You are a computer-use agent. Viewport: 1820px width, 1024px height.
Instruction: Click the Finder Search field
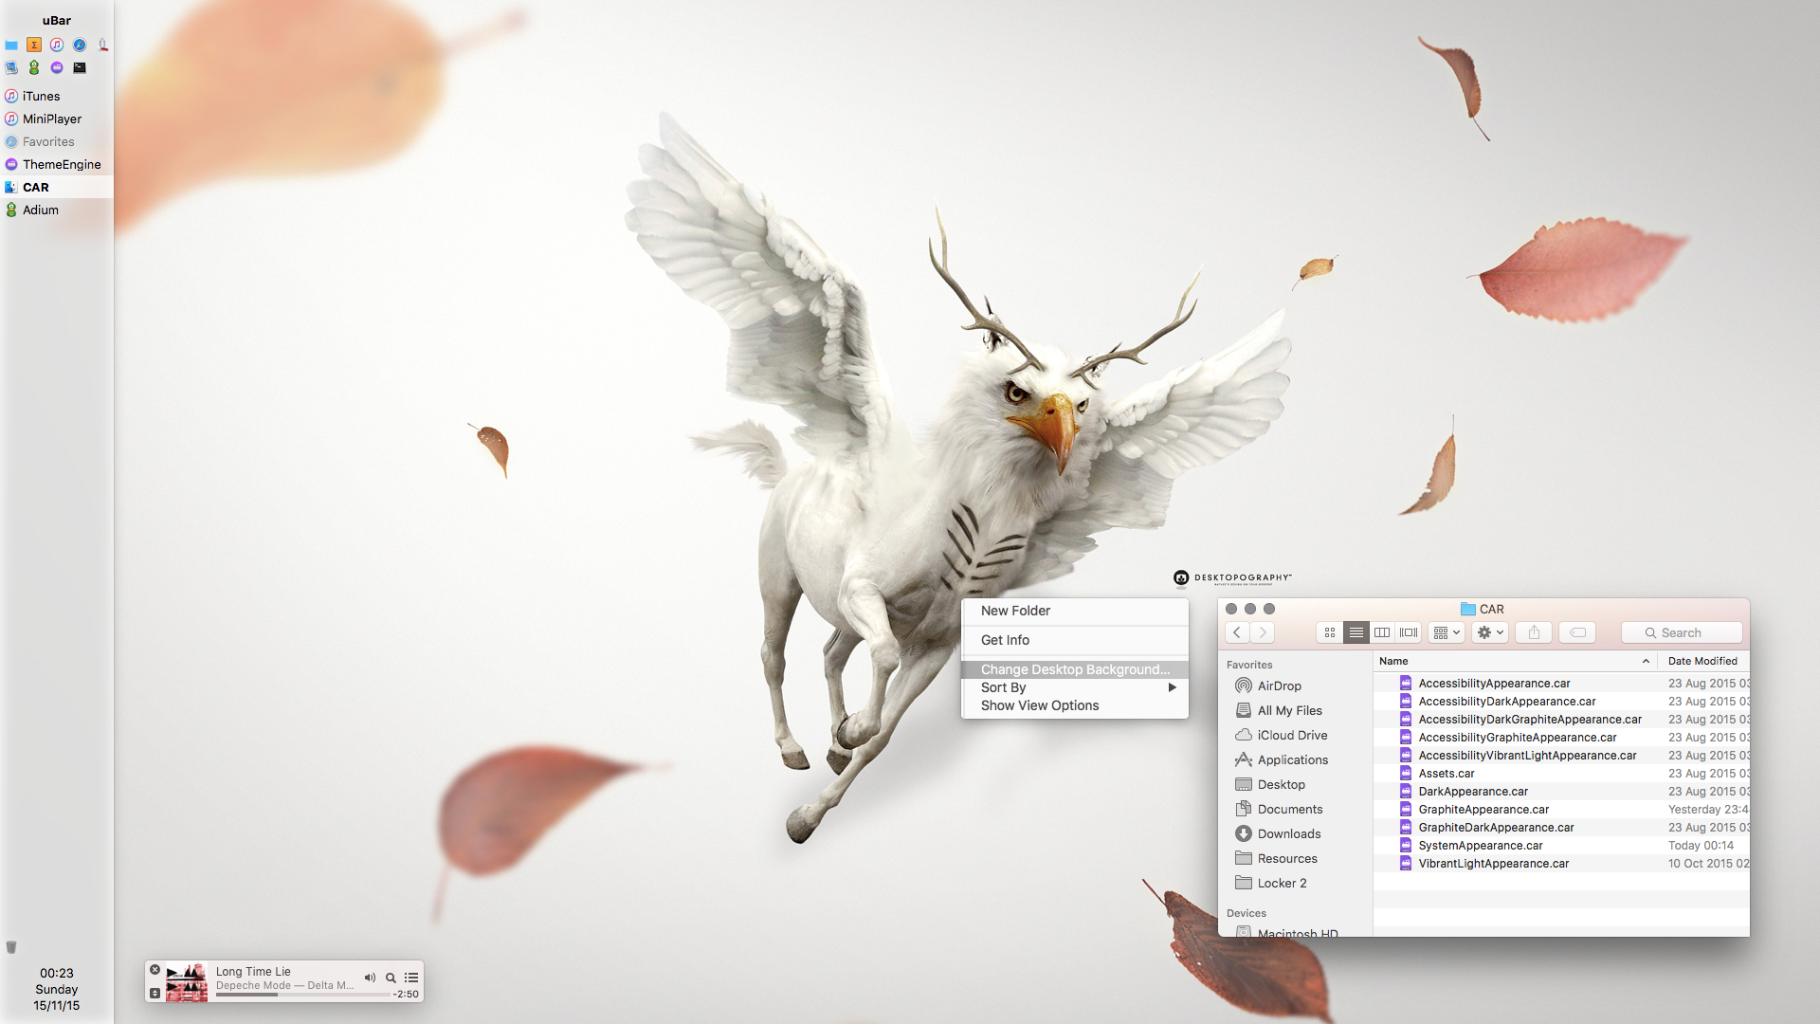(x=1682, y=632)
